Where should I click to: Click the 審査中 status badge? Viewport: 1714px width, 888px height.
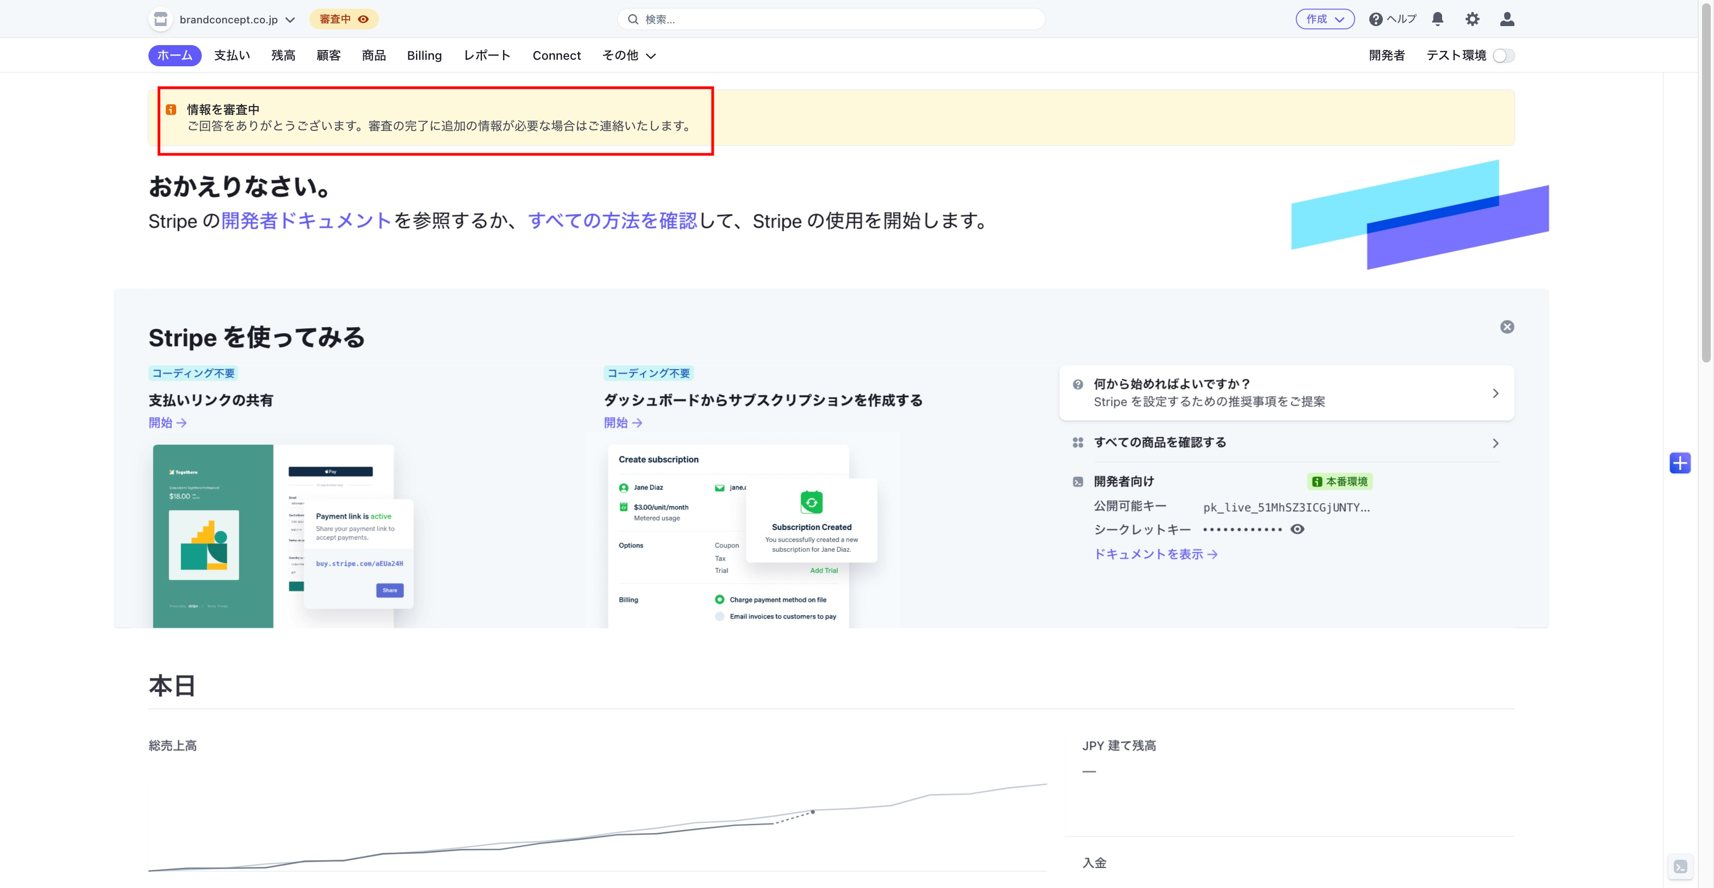point(343,19)
